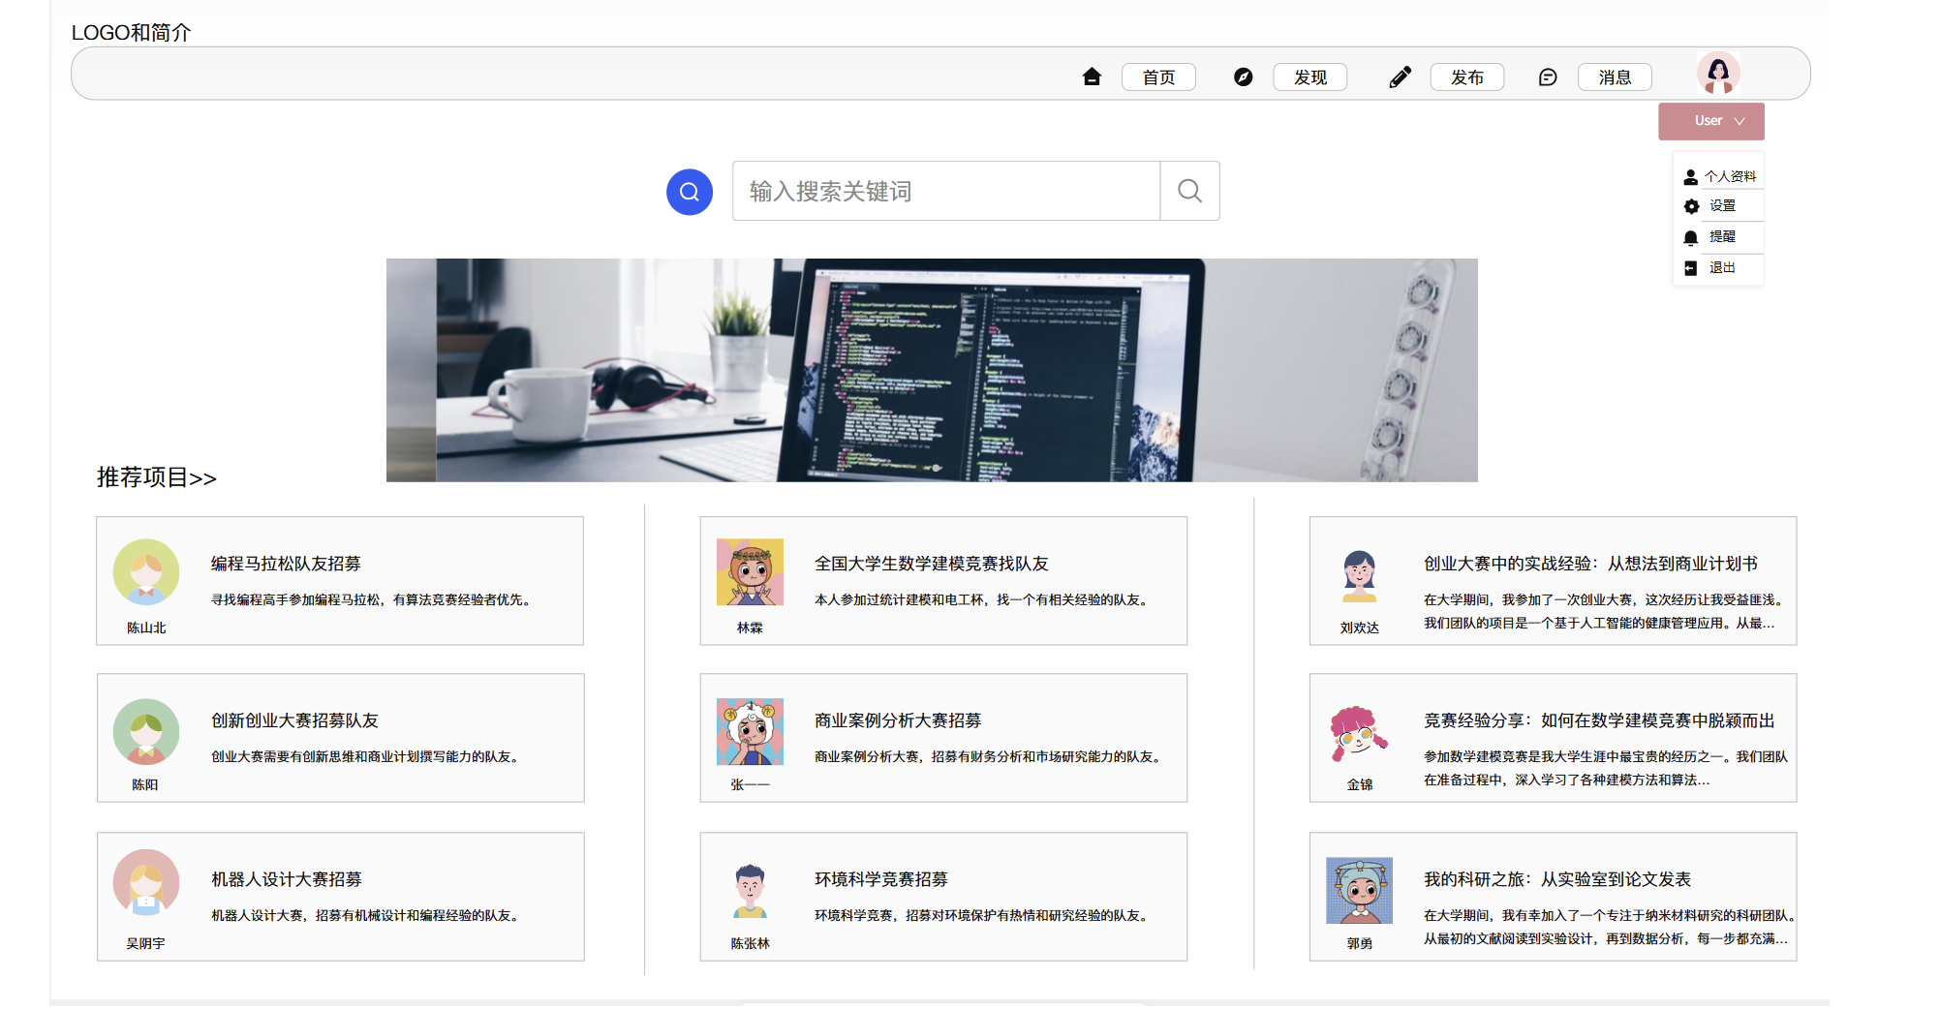Image resolution: width=1940 pixels, height=1010 pixels.
Task: Click the laptop banner image
Action: (932, 370)
